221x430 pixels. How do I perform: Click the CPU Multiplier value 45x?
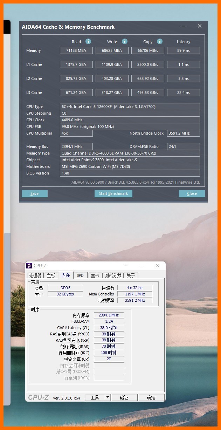76,133
